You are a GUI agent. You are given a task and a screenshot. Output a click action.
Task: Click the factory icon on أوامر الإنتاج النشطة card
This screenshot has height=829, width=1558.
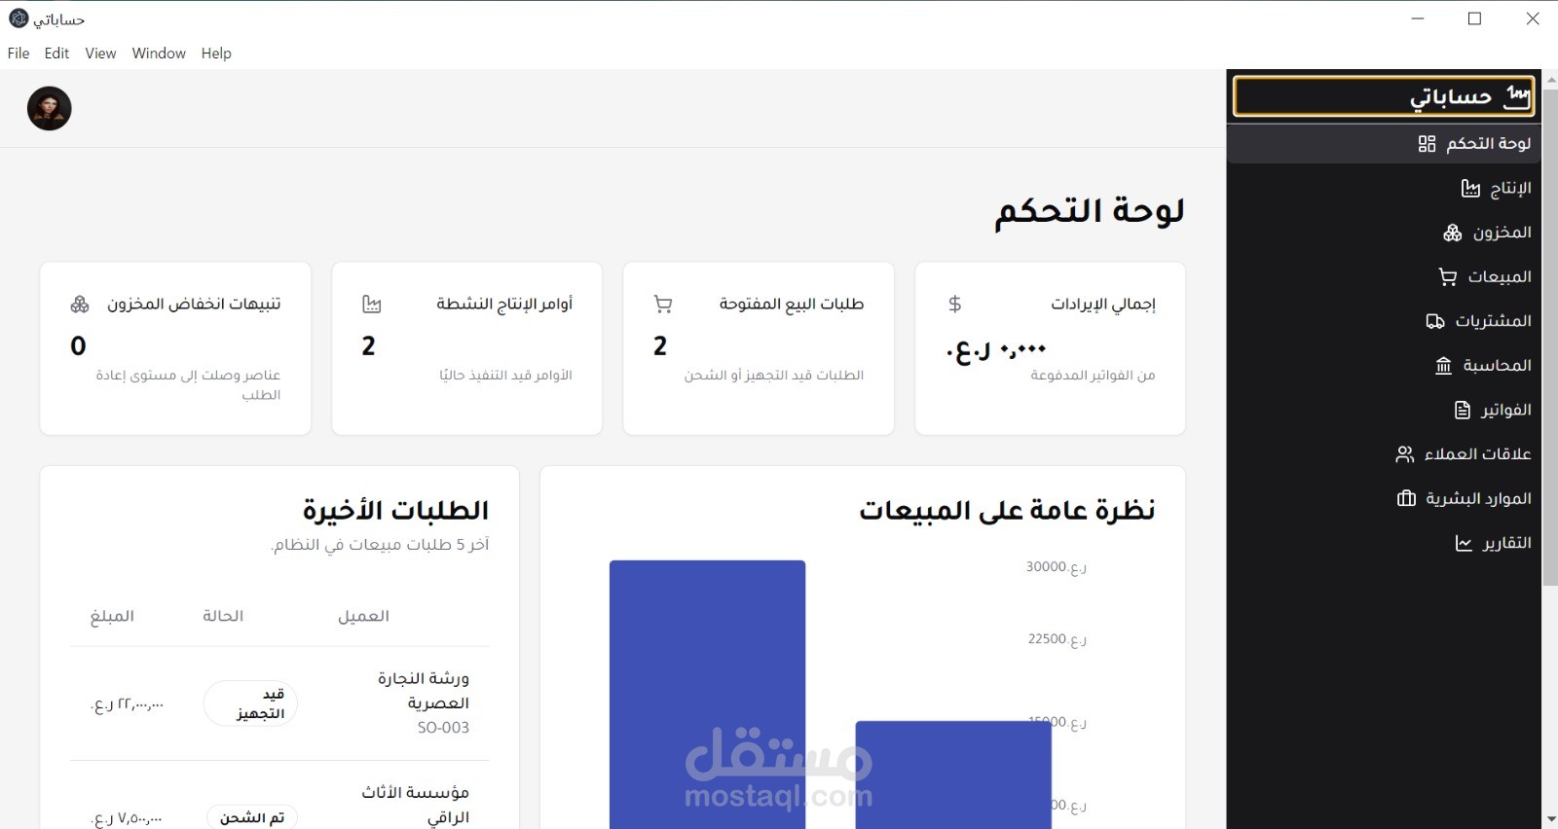click(x=371, y=305)
